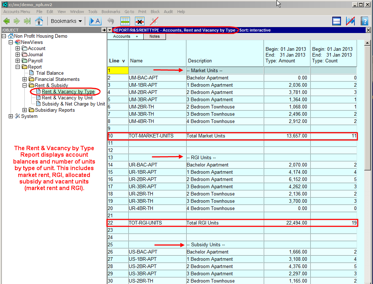This screenshot has height=284, width=373.
Task: Click the blue arrow A toolbar icon
Action: pyautogui.click(x=95, y=21)
